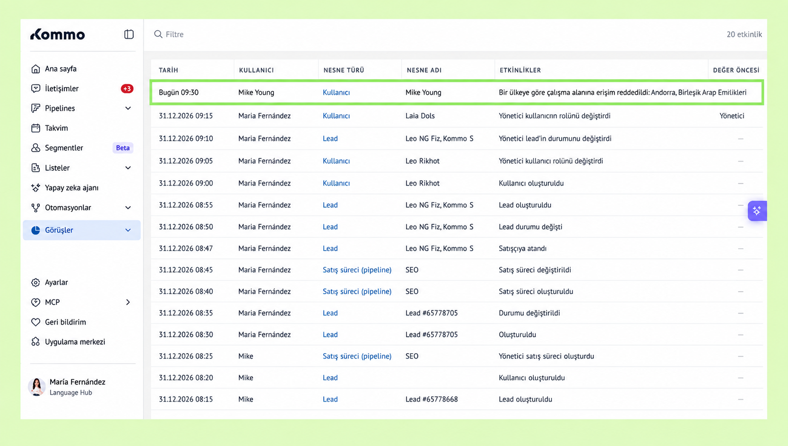The width and height of the screenshot is (788, 446).
Task: Click the Görüşler pie chart icon
Action: tap(35, 230)
